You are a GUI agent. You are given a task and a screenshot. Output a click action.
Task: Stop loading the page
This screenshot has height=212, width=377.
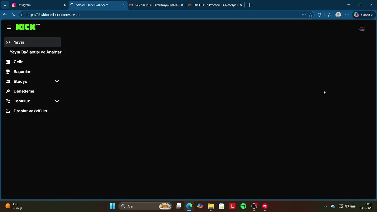tap(14, 15)
